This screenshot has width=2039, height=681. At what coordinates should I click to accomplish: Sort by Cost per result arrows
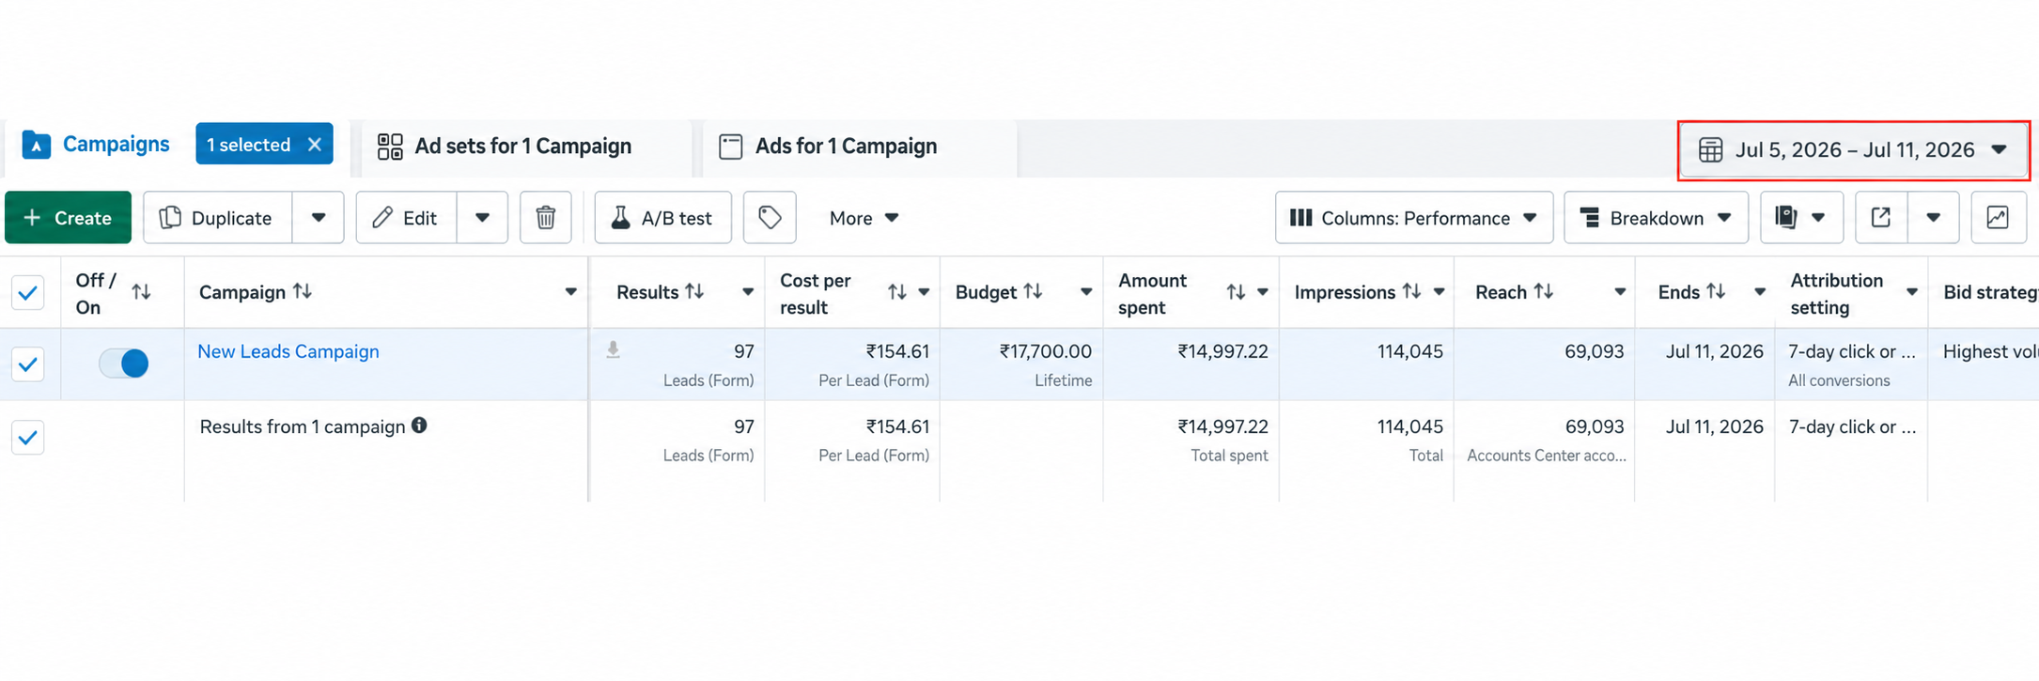(x=897, y=293)
